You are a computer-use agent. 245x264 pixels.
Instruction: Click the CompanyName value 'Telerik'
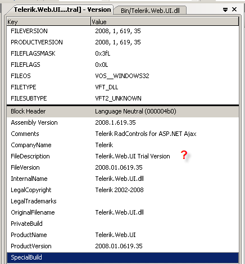pyautogui.click(x=104, y=145)
